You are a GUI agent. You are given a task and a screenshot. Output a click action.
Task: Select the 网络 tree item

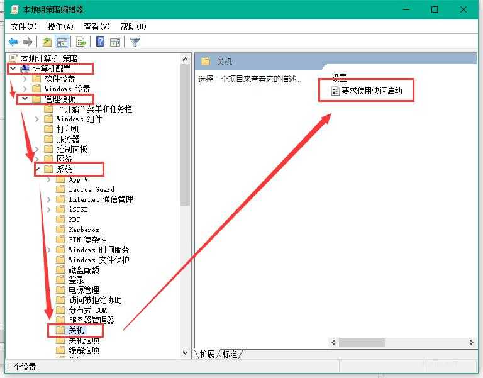(x=64, y=159)
